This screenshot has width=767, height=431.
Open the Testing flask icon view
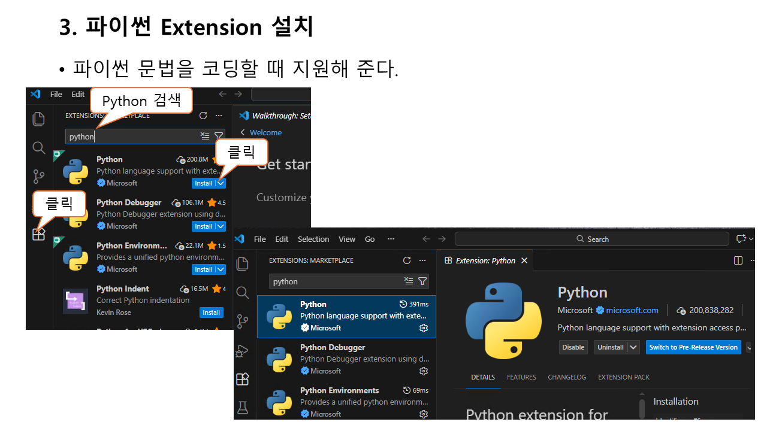[243, 408]
